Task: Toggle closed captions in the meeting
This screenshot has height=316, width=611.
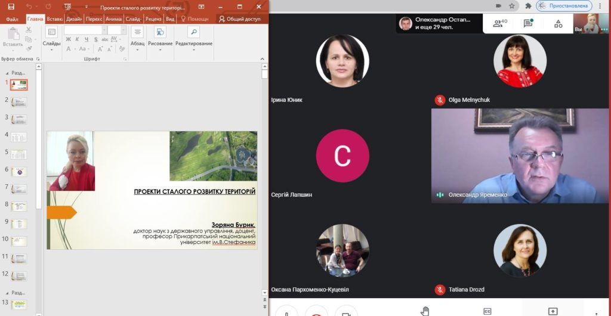Action: [487, 311]
